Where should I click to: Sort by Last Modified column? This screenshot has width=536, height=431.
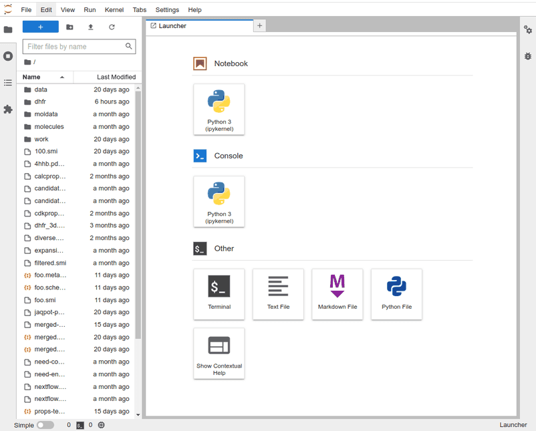(x=108, y=77)
